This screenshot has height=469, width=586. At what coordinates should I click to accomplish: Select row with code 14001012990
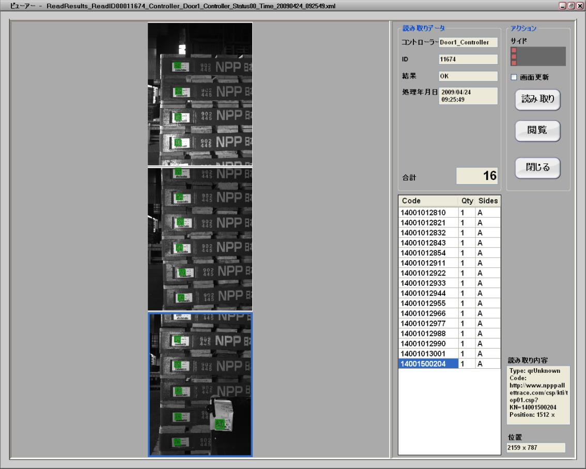[449, 344]
